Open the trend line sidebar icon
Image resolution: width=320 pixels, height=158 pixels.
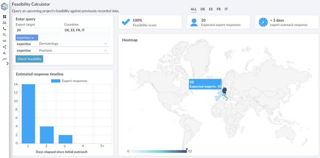(x=4, y=59)
